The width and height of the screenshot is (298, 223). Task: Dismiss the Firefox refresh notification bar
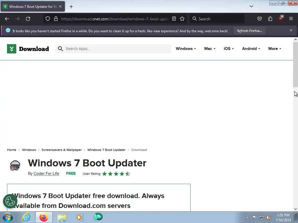click(x=291, y=30)
